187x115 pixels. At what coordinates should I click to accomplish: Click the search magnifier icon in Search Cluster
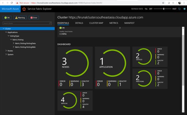[x=50, y=23]
